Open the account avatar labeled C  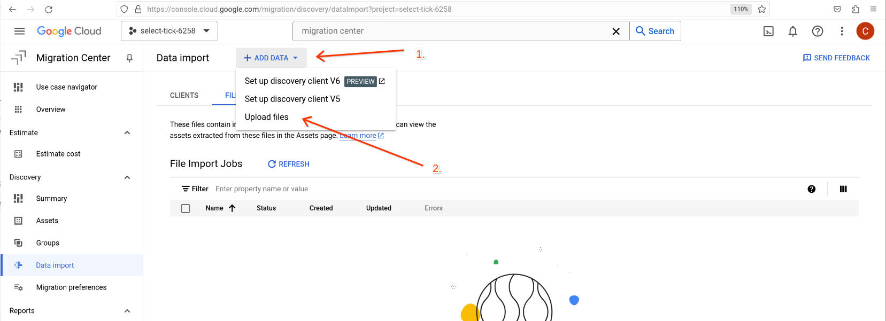point(865,31)
